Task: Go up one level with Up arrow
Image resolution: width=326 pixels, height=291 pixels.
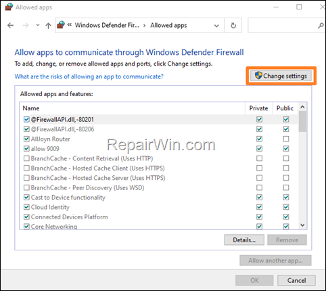Action: pyautogui.click(x=48, y=26)
